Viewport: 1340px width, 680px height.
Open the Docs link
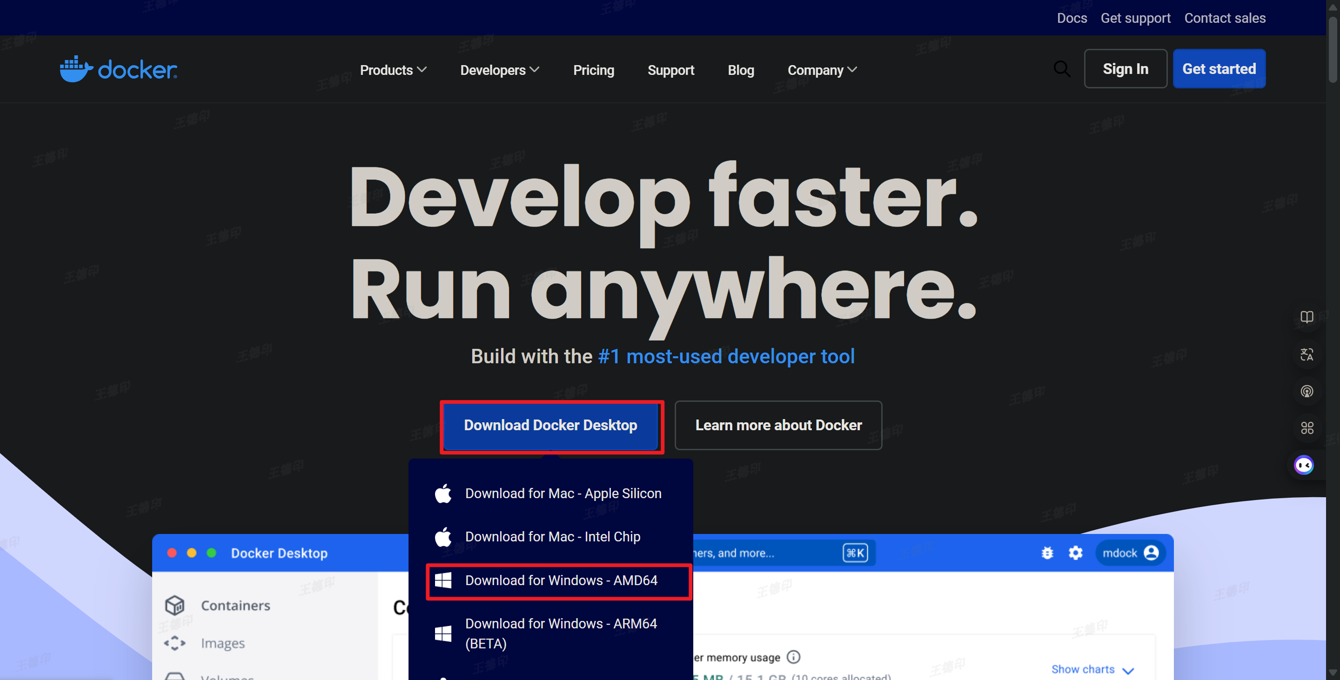pyautogui.click(x=1072, y=18)
